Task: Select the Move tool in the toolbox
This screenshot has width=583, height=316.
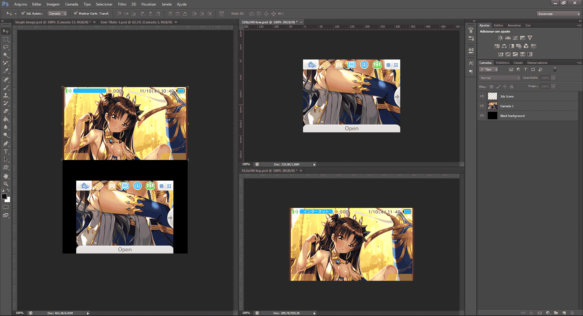Action: tap(6, 31)
